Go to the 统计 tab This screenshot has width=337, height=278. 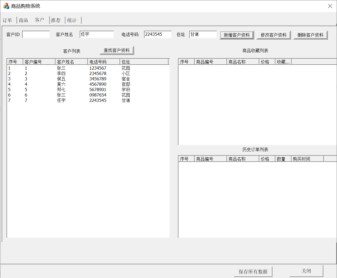pyautogui.click(x=72, y=20)
